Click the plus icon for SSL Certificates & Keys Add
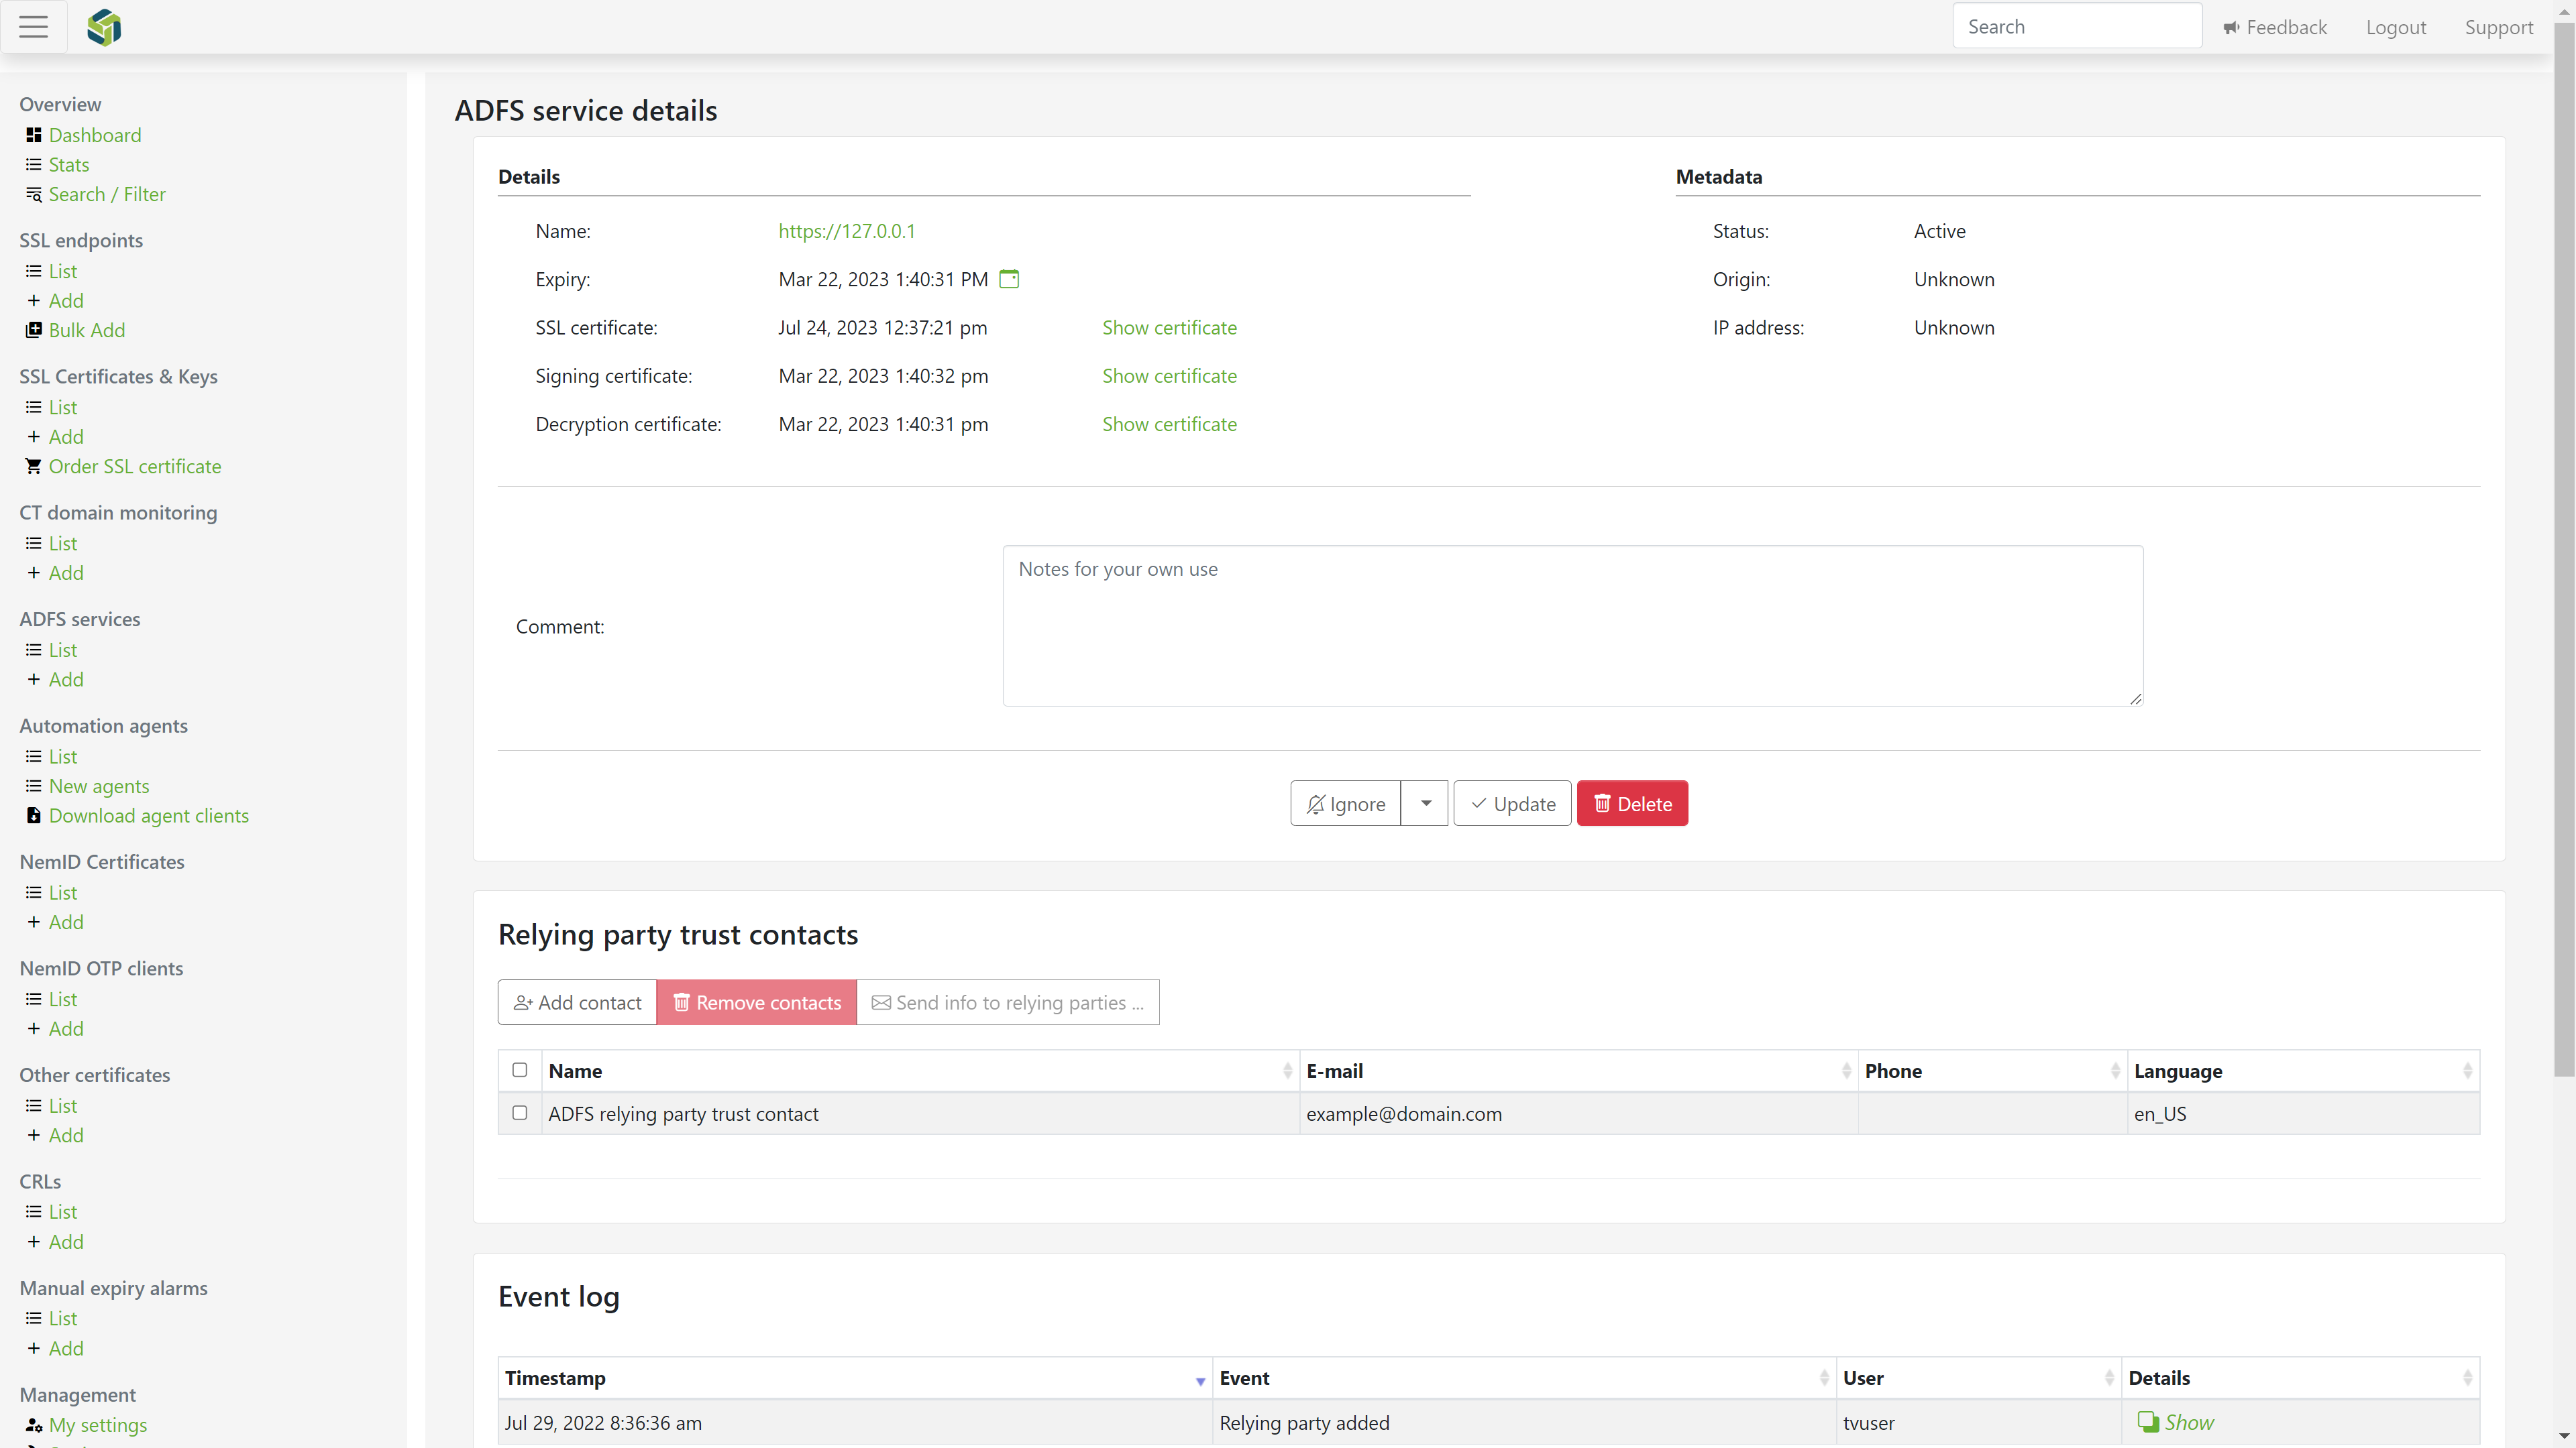Viewport: 2576px width, 1448px height. tap(34, 436)
